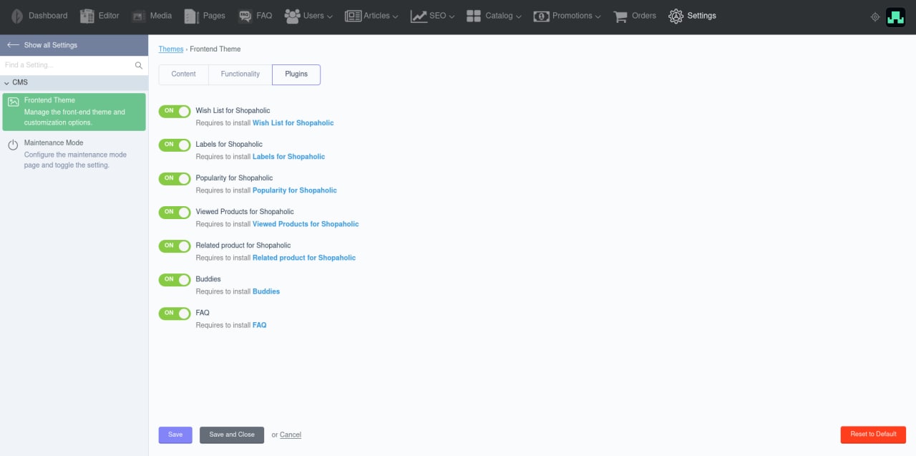The height and width of the screenshot is (456, 916).
Task: Click the Promotions money icon
Action: point(541,16)
